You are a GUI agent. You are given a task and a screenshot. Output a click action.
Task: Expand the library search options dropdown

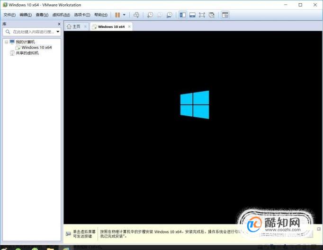pyautogui.click(x=58, y=32)
